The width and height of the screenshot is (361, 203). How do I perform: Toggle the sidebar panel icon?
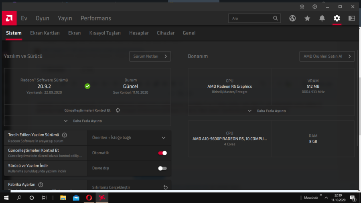tap(351, 18)
